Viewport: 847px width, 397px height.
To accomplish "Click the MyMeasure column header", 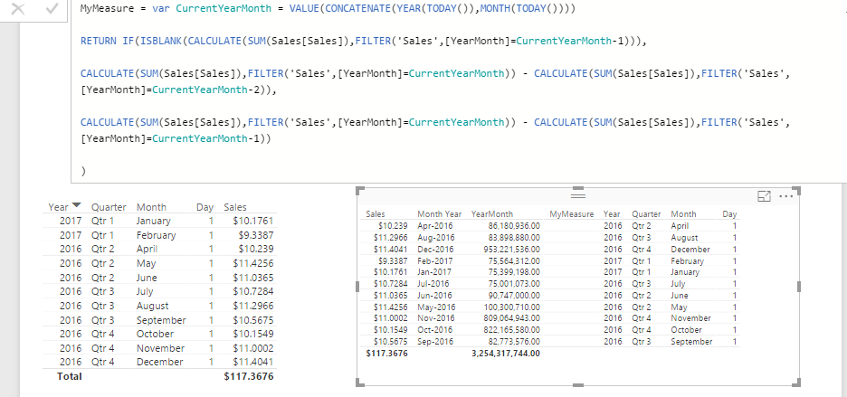I will tap(572, 214).
